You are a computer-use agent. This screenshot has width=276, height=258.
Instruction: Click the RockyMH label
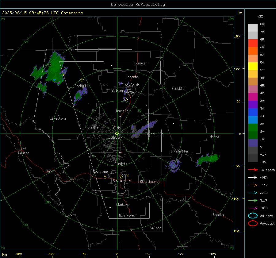tap(81, 86)
